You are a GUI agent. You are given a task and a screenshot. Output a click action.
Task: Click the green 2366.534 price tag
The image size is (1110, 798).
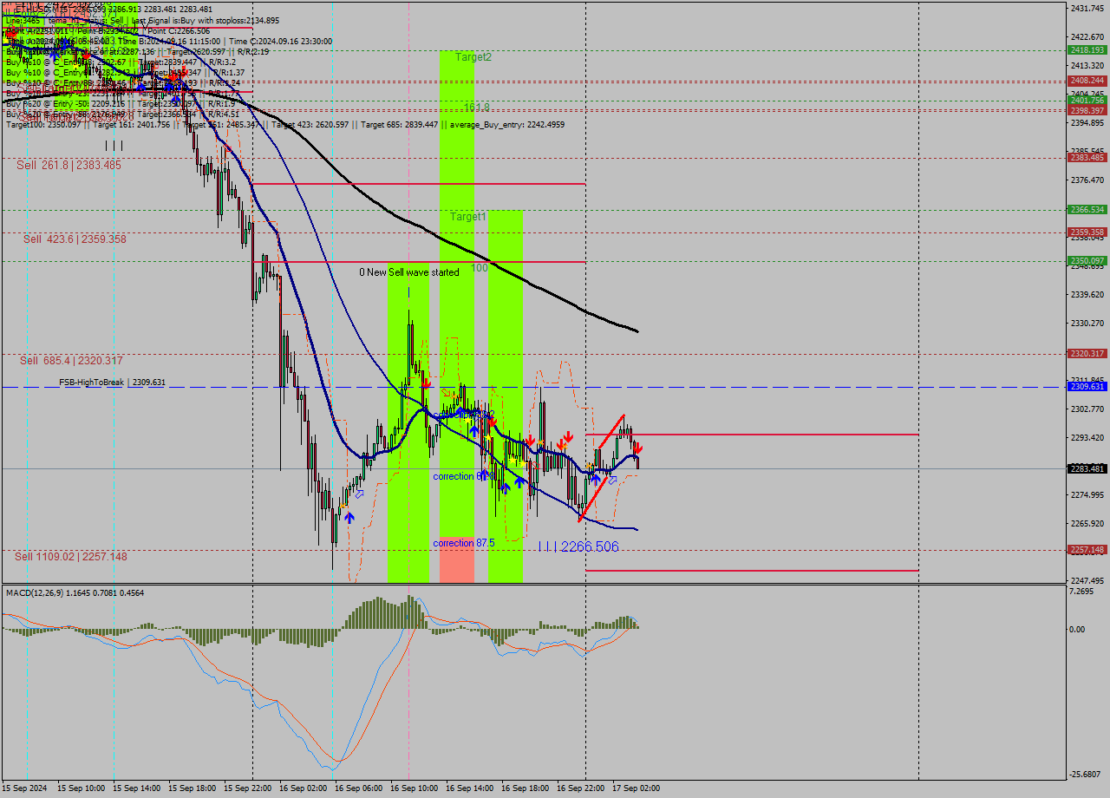coord(1087,210)
